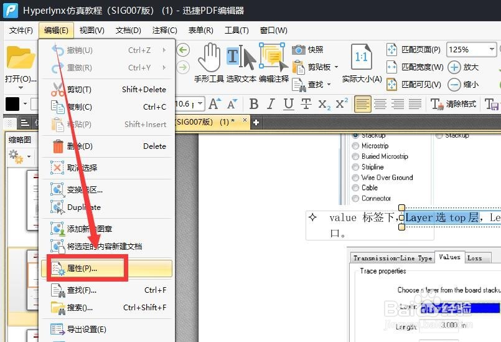Choose 剪切(T) from the edit menu

[106, 90]
